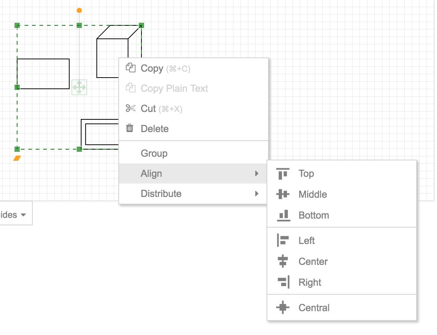Image resolution: width=437 pixels, height=335 pixels.
Task: Click the Copy Plain Text icon
Action: [130, 88]
